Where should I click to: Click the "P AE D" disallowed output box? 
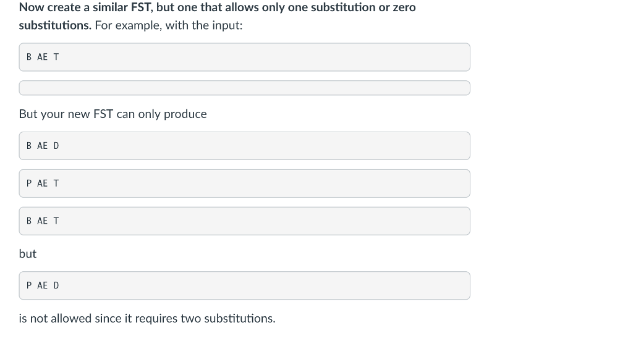(244, 285)
